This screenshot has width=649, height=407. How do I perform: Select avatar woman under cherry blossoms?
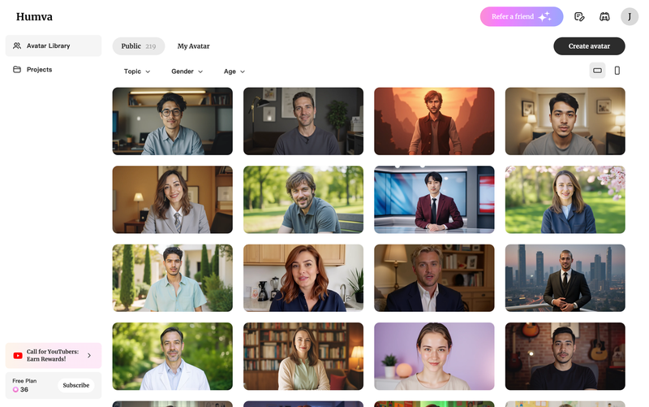point(565,200)
